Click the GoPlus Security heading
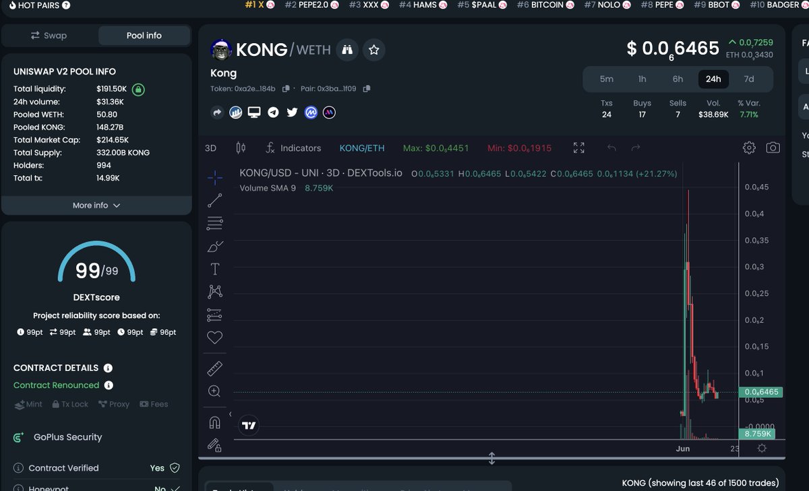The width and height of the screenshot is (809, 491). pos(67,437)
